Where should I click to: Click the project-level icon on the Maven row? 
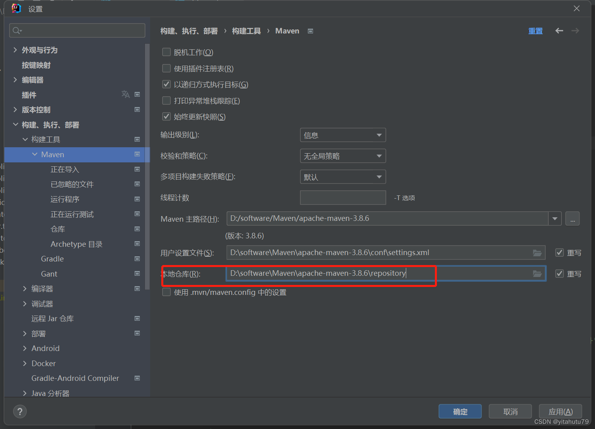137,154
